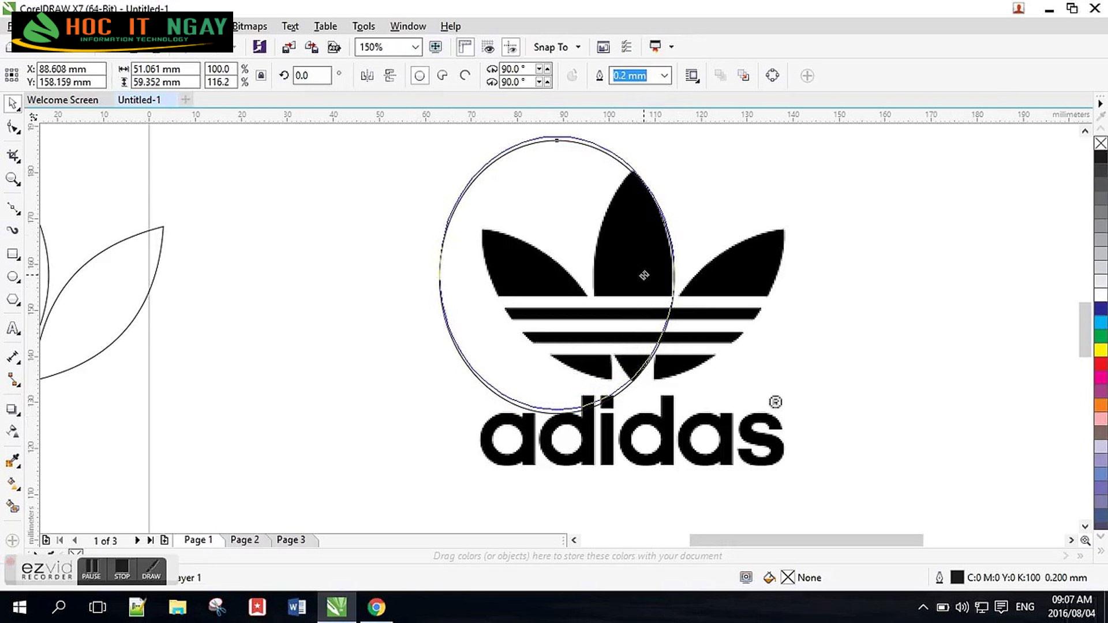Image resolution: width=1108 pixels, height=623 pixels.
Task: Open the Tools menu
Action: [x=364, y=26]
